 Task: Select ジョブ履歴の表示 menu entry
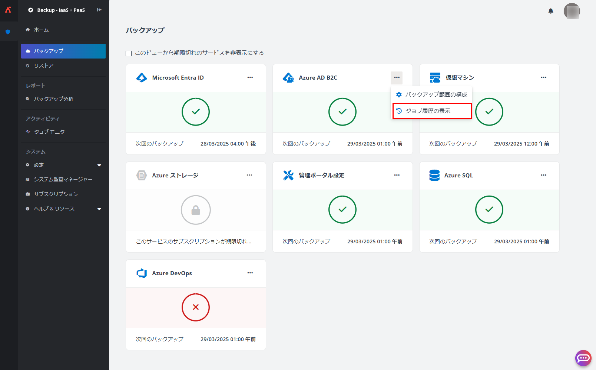(x=431, y=111)
